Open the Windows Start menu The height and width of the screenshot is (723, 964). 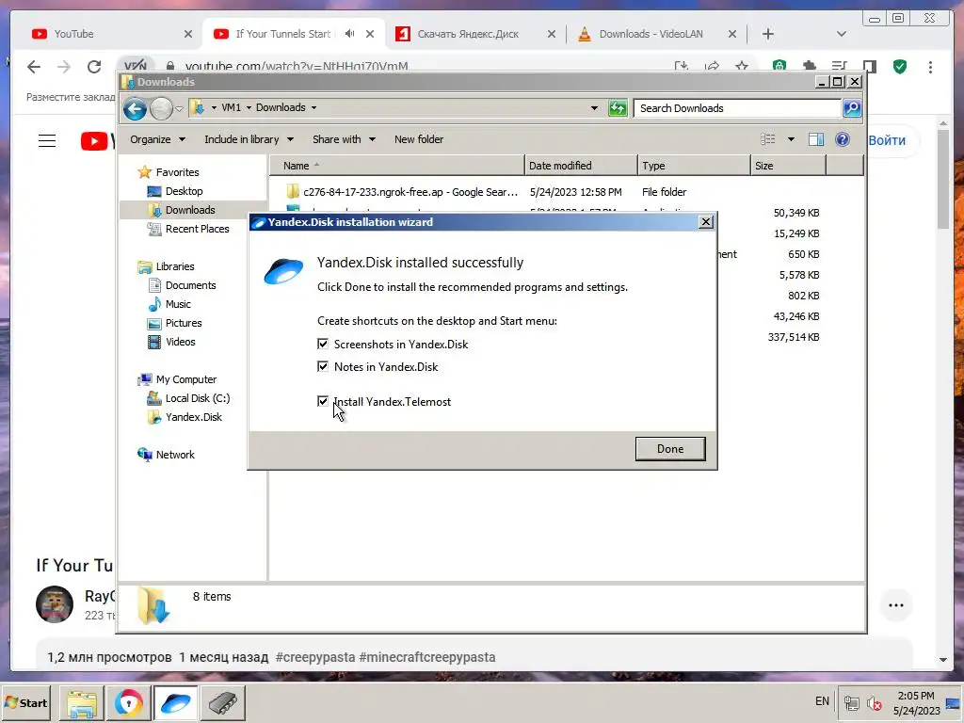point(25,702)
